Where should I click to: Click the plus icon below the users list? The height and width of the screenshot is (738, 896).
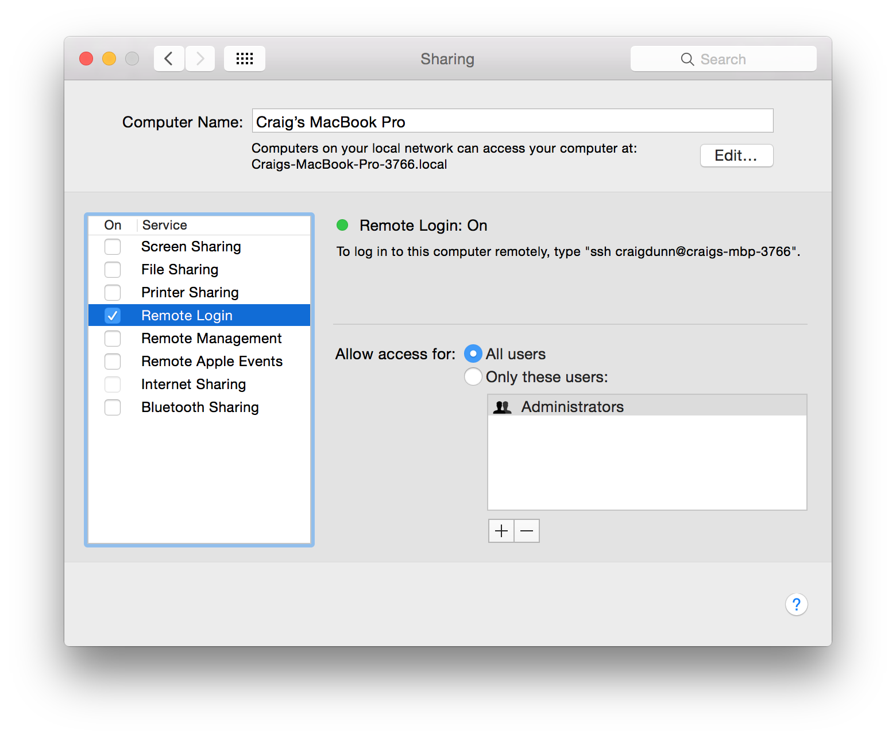(501, 530)
